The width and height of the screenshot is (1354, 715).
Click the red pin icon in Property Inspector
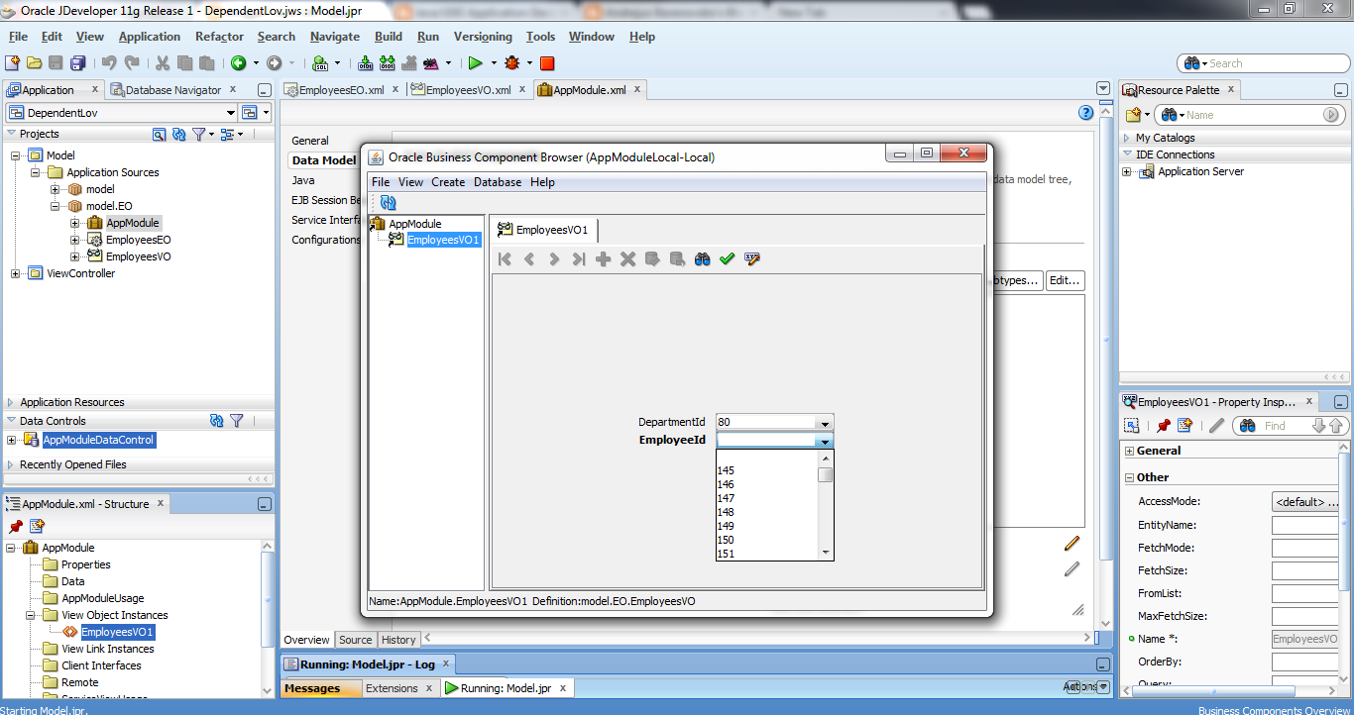point(1164,426)
